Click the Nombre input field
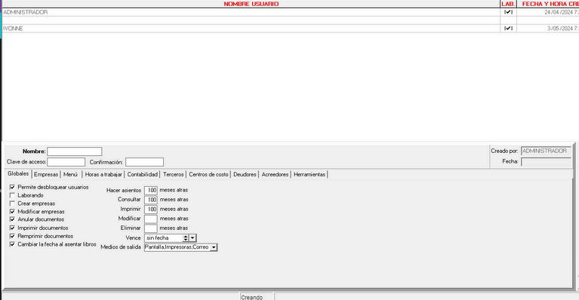 click(75, 152)
